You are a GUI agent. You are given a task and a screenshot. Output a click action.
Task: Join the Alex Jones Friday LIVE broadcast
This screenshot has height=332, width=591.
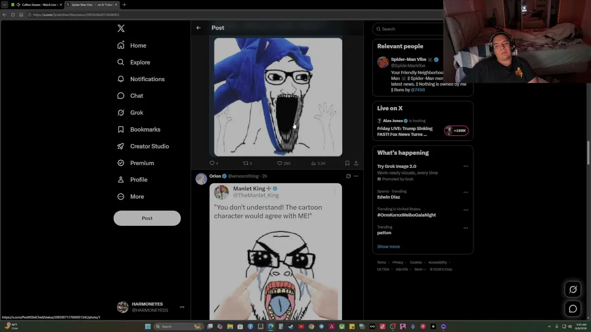click(x=405, y=131)
